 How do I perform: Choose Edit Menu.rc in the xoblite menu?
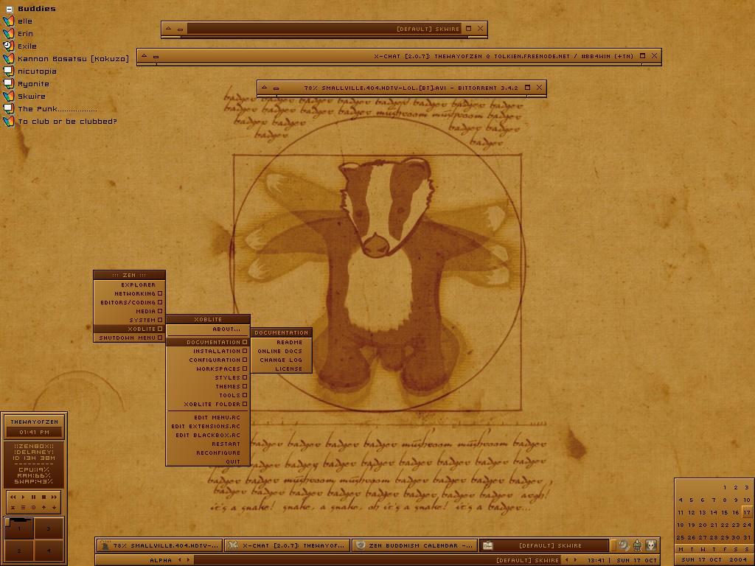(208, 417)
